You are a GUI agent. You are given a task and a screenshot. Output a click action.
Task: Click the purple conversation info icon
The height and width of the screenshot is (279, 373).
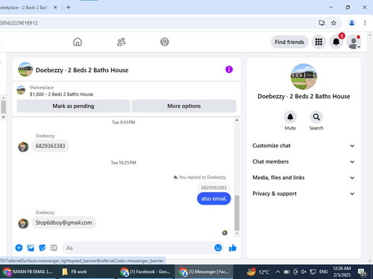click(229, 69)
